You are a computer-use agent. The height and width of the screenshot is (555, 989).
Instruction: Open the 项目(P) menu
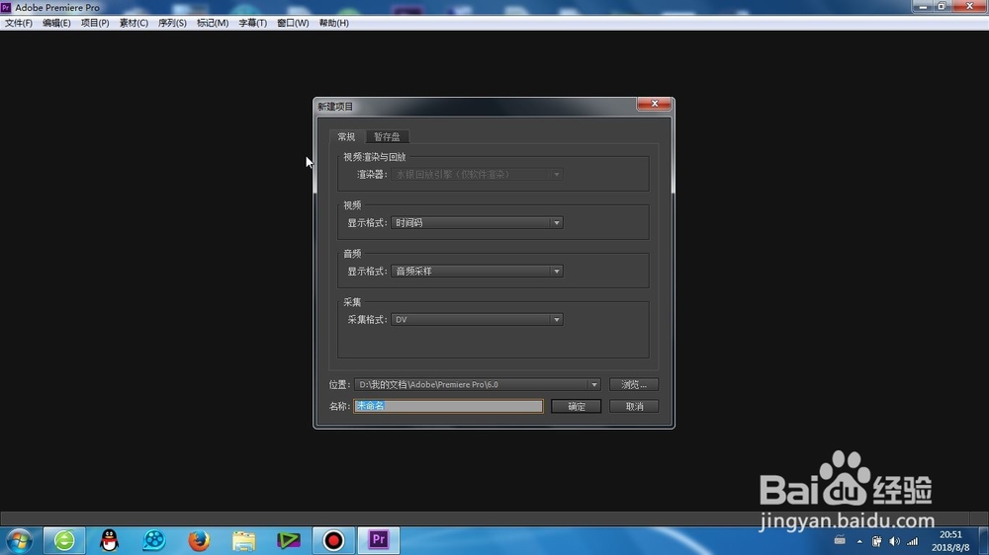coord(95,23)
